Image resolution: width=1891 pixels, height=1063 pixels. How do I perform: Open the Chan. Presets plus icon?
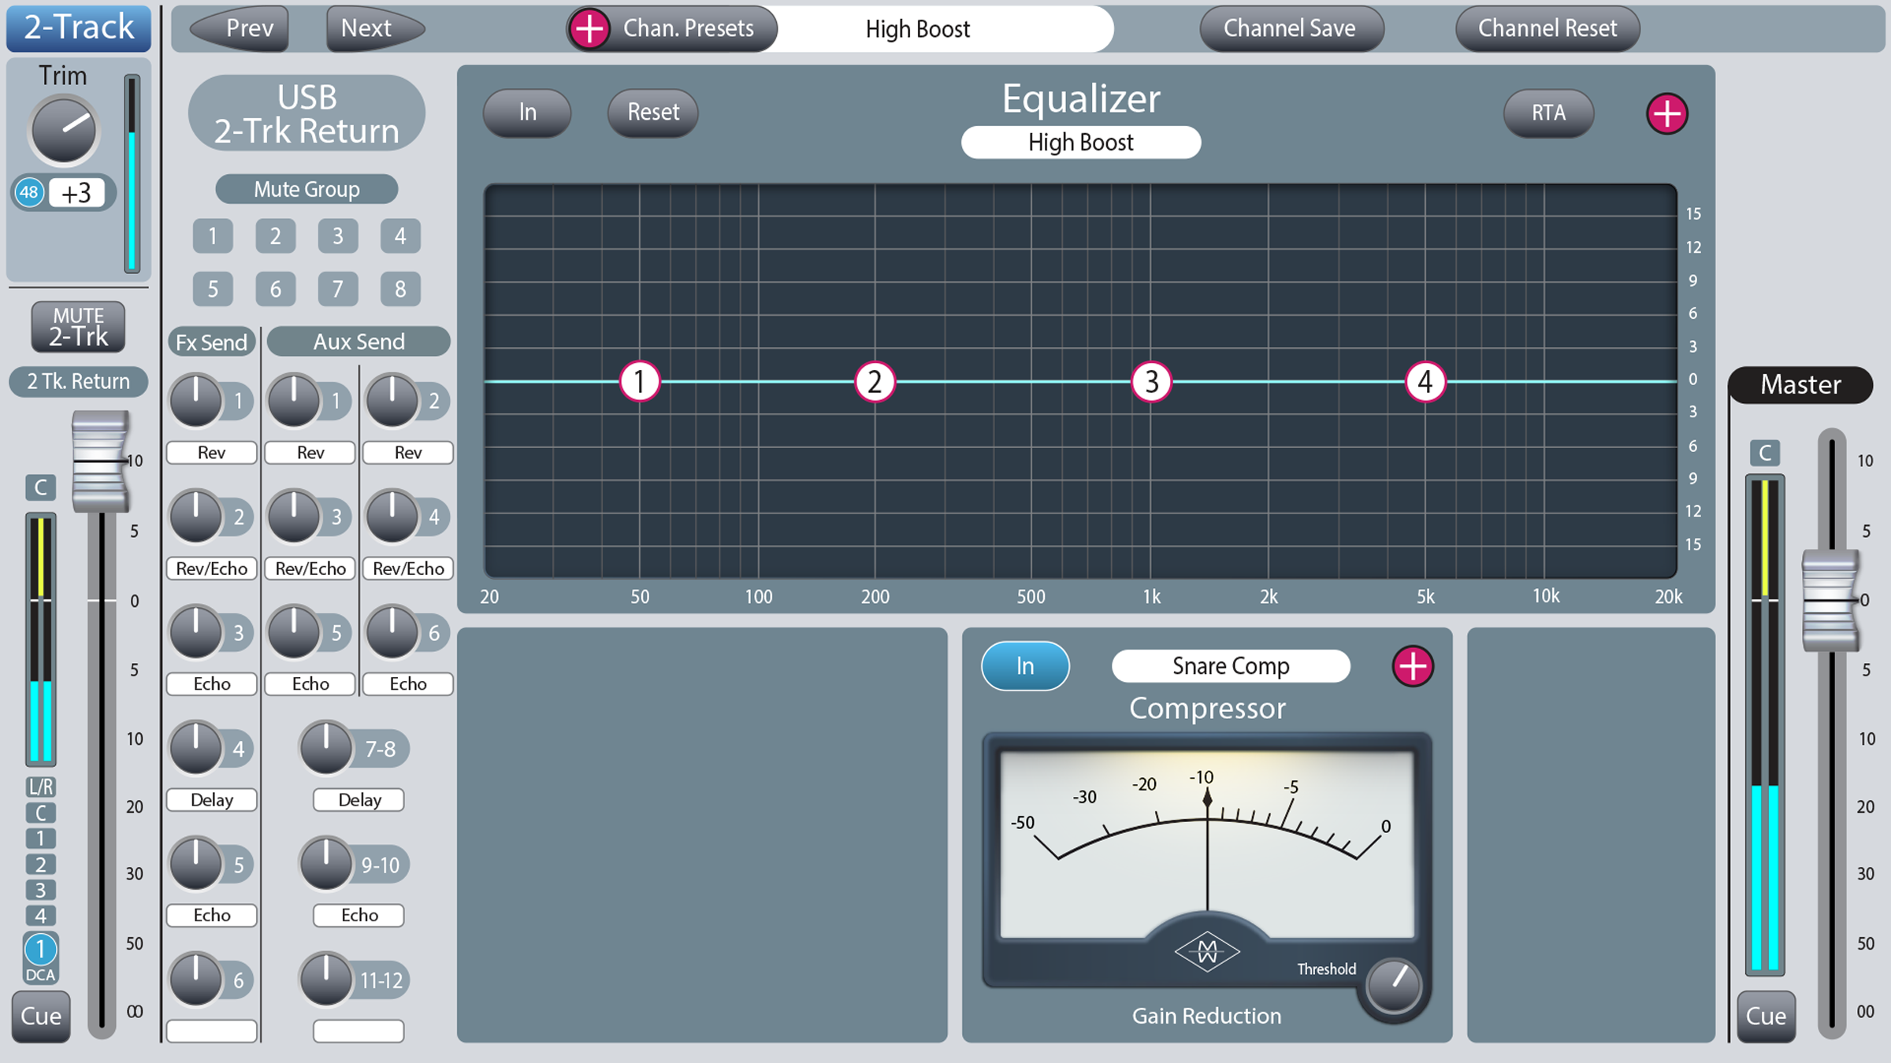[589, 29]
